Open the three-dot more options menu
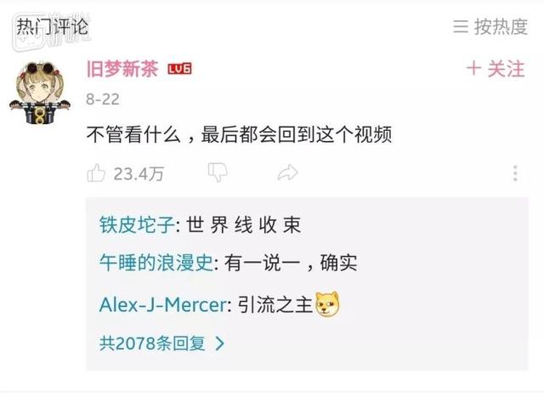 click(x=515, y=173)
